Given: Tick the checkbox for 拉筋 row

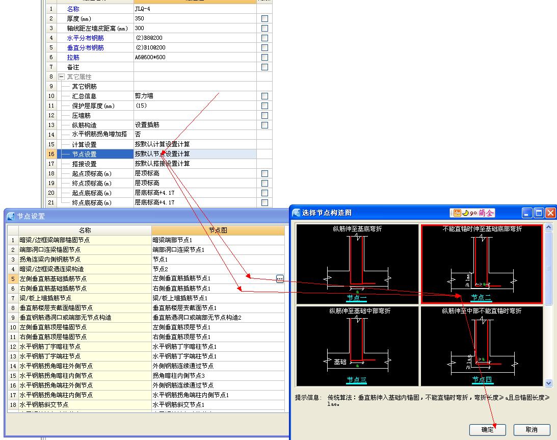Looking at the screenshot, I should (264, 57).
